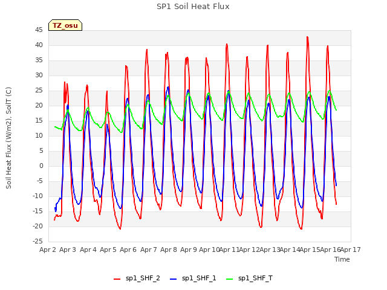The height and width of the screenshot is (290, 387).
Task: Click the 20 y-axis tick label
Action: [39, 106]
